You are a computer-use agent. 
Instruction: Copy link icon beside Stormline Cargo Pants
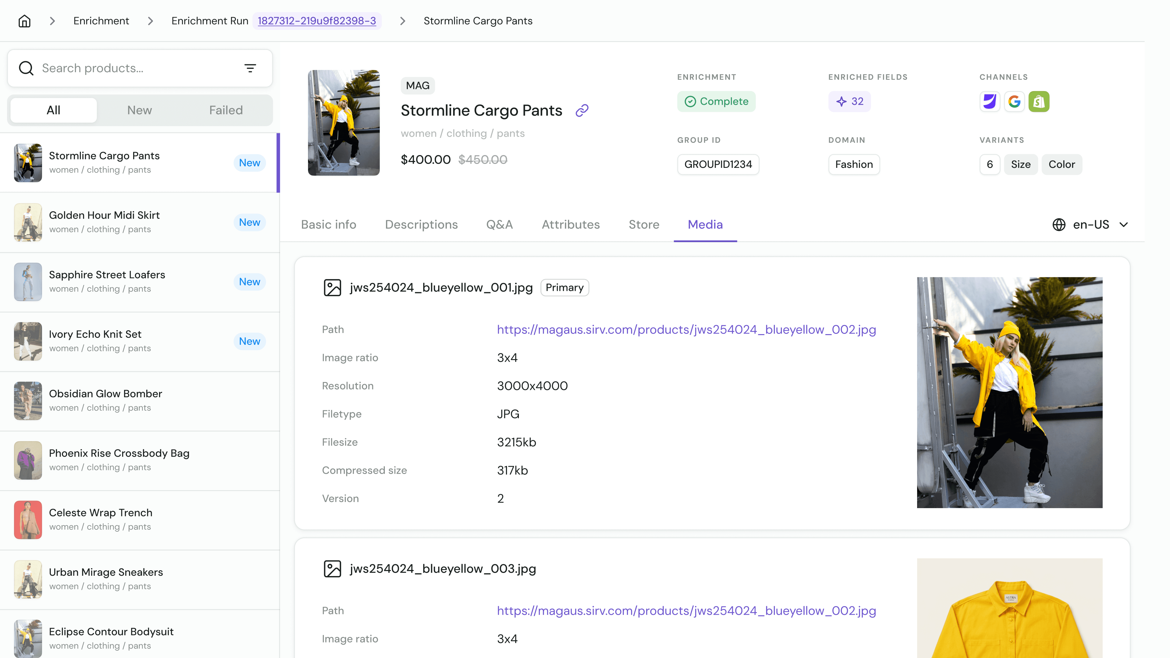click(582, 110)
